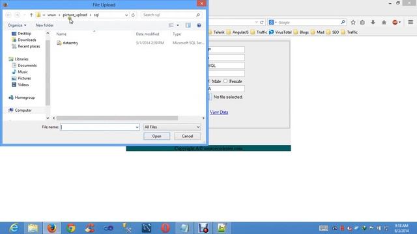Open the VirusTotal bookmark
The width and height of the screenshot is (417, 234).
(280, 32)
